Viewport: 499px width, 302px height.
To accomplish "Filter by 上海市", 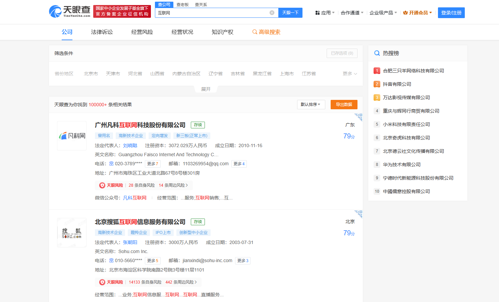I will tap(287, 74).
